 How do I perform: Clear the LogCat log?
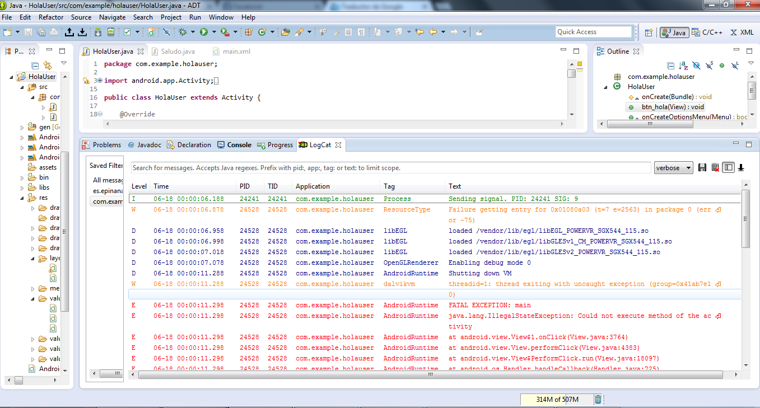click(715, 167)
